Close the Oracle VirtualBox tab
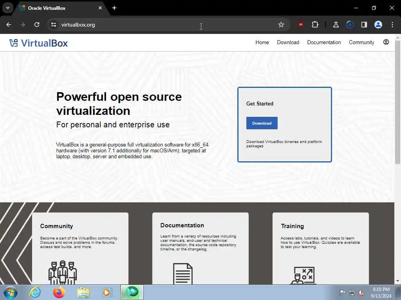This screenshot has height=300, width=401. click(x=100, y=8)
